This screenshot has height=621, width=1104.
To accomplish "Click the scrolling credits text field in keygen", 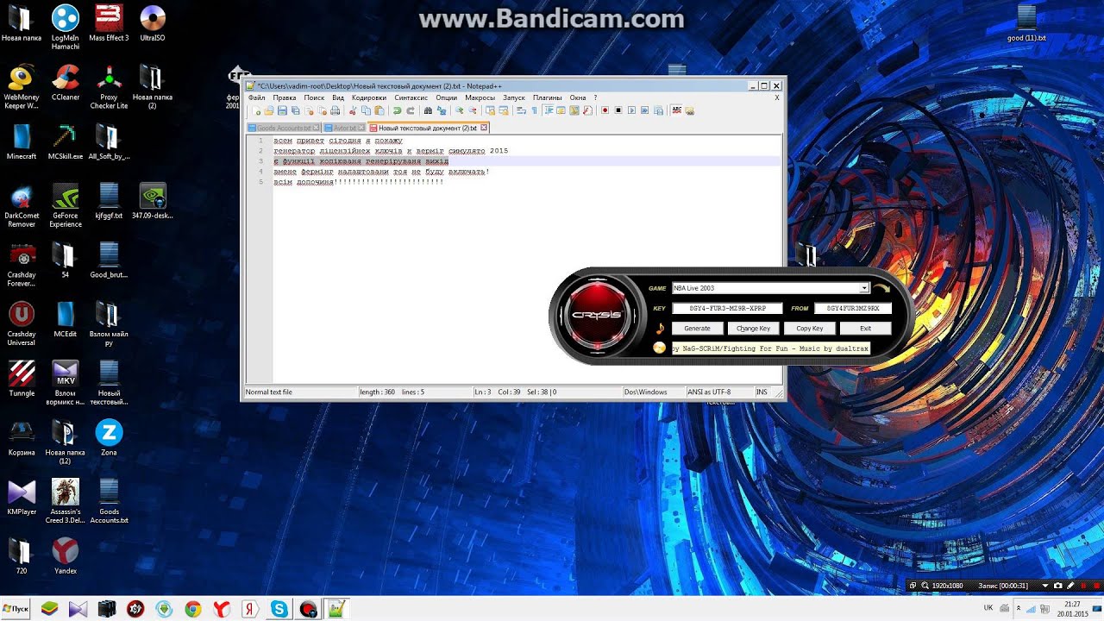I will coord(771,348).
